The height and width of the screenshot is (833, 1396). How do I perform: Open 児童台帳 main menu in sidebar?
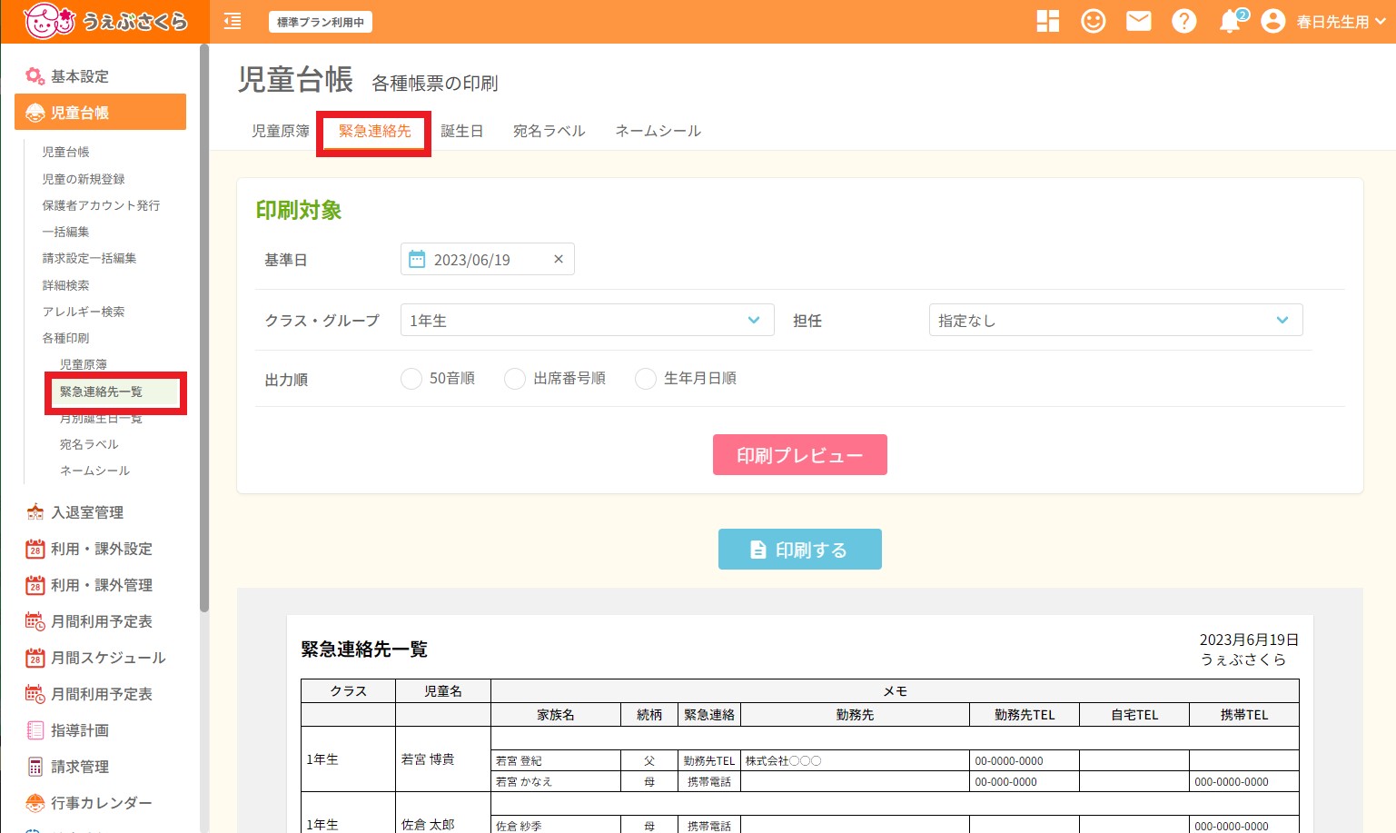tap(100, 112)
